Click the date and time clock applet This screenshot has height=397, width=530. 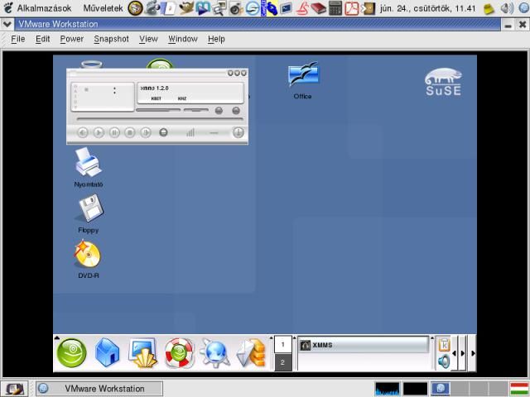[x=427, y=8]
